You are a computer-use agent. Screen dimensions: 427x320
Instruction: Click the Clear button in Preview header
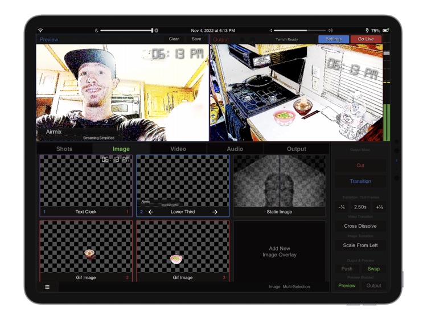point(174,39)
